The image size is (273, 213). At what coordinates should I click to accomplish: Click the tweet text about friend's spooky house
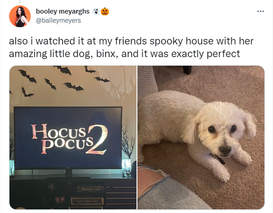[131, 47]
